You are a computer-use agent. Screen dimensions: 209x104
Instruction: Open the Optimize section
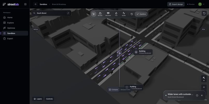pyautogui.click(x=15, y=28)
